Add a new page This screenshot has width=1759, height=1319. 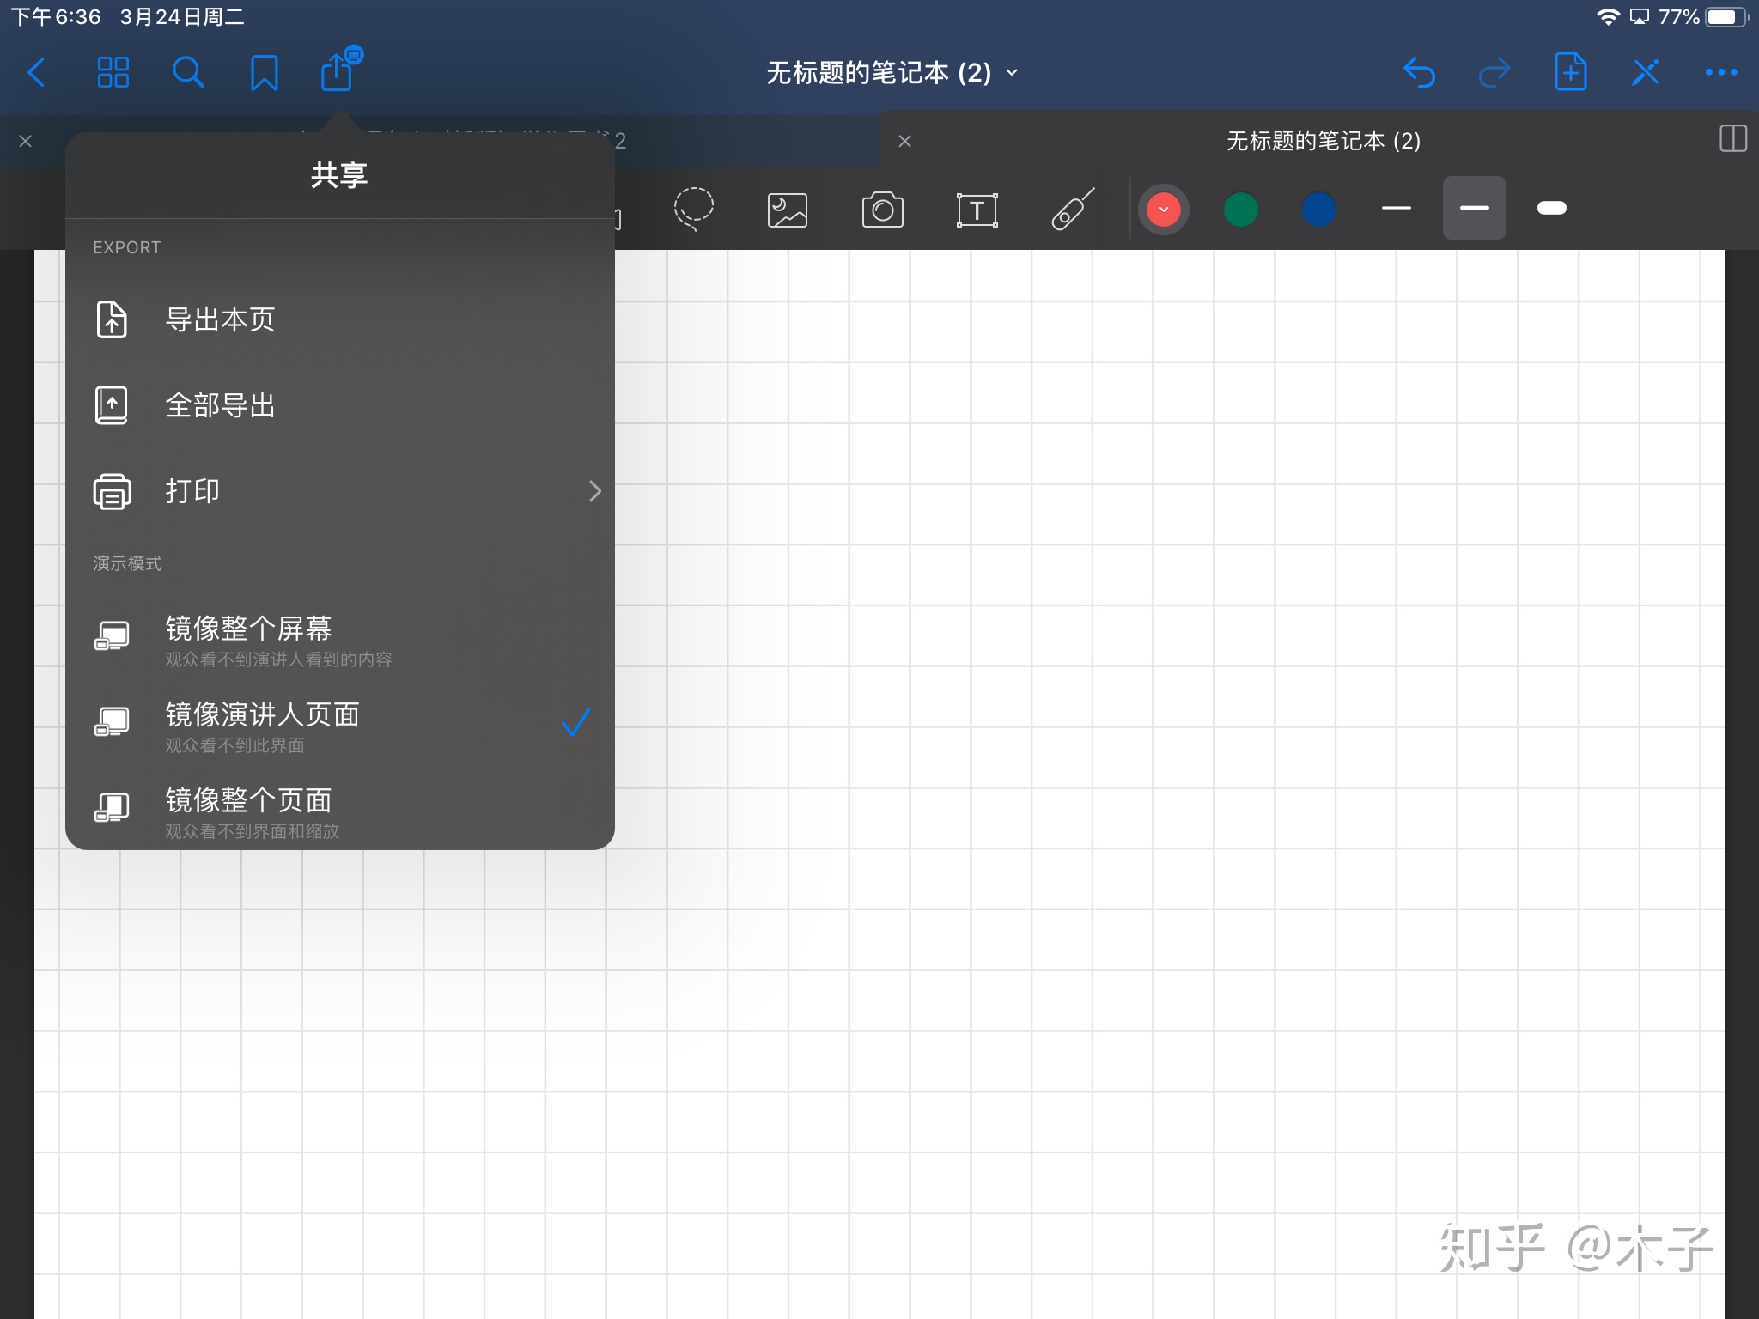pyautogui.click(x=1570, y=72)
